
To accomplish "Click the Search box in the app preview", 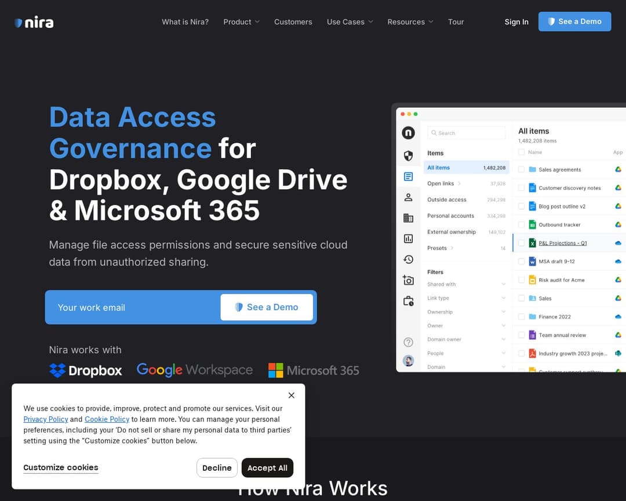I will click(466, 133).
